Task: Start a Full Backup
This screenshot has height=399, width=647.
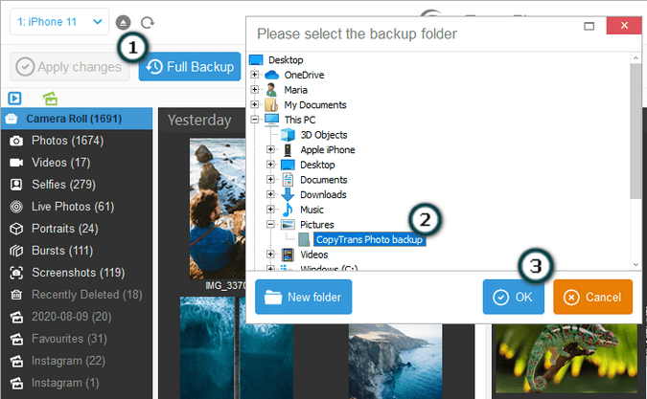Action: tap(190, 67)
